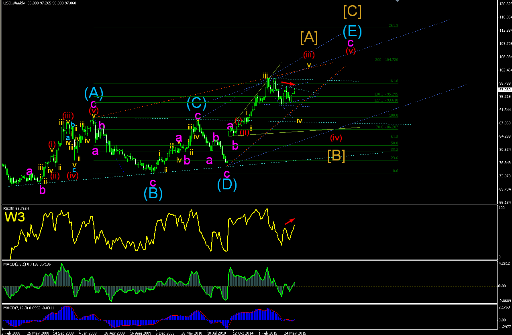
Task: Select the red (v) label under (E)
Action: 350,51
